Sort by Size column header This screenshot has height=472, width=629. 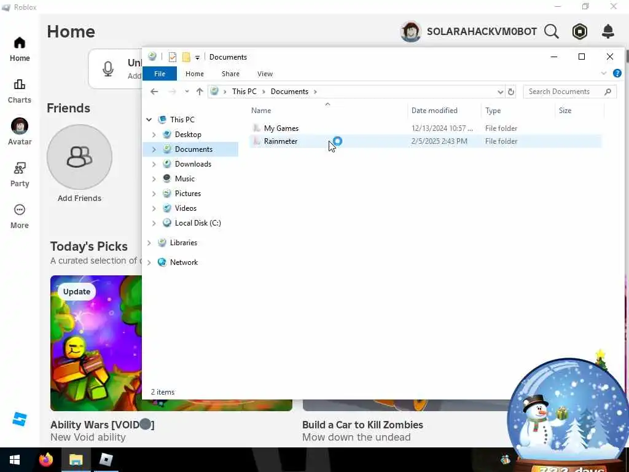pyautogui.click(x=565, y=111)
